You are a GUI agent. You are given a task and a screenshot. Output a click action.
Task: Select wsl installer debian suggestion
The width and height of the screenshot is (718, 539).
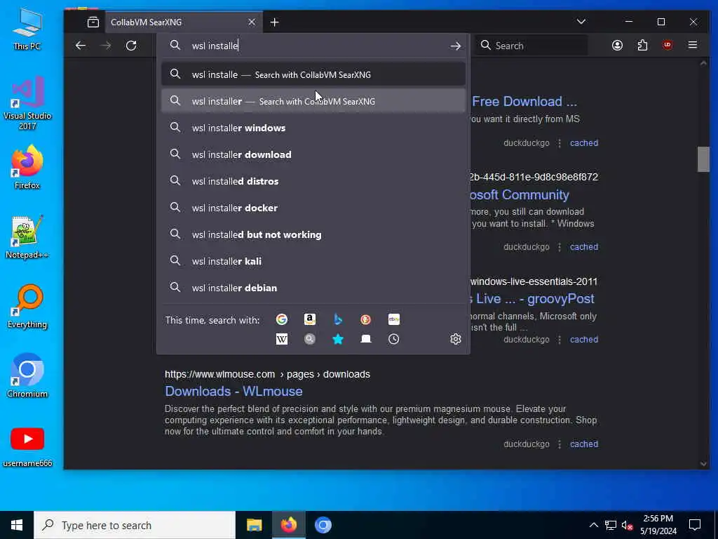coord(313,288)
